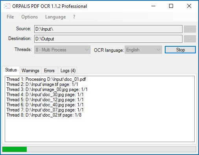Select the Thread 5 doc_12.jpg line
The height and width of the screenshot is (155, 199).
click(45, 100)
